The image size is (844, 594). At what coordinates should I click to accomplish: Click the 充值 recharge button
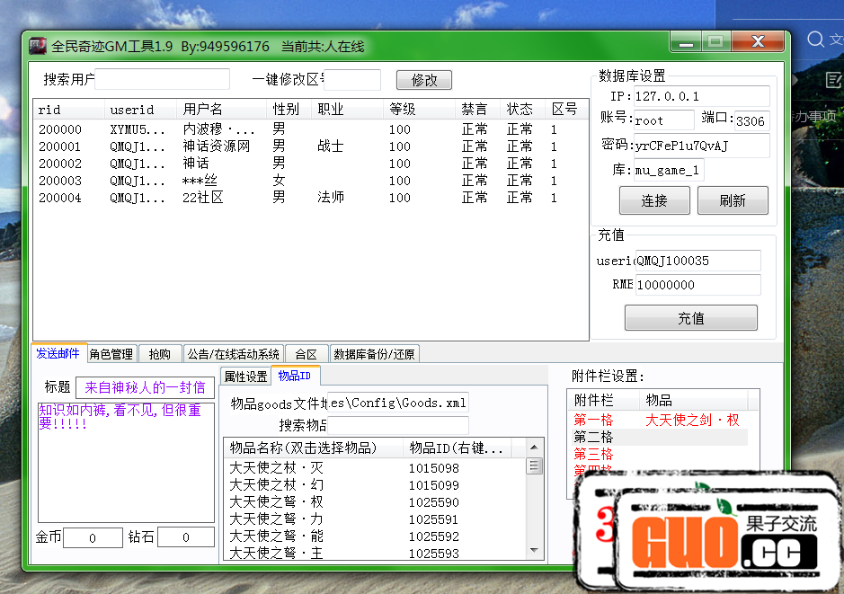click(690, 318)
